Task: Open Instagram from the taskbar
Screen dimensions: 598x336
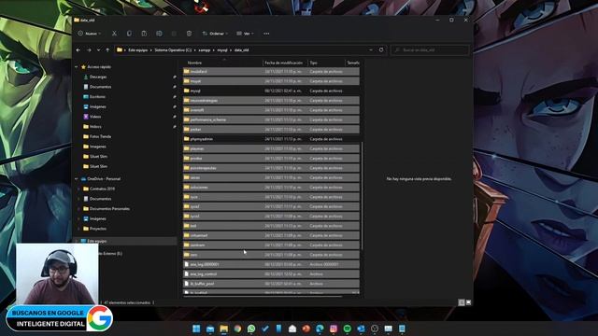Action: click(x=334, y=329)
